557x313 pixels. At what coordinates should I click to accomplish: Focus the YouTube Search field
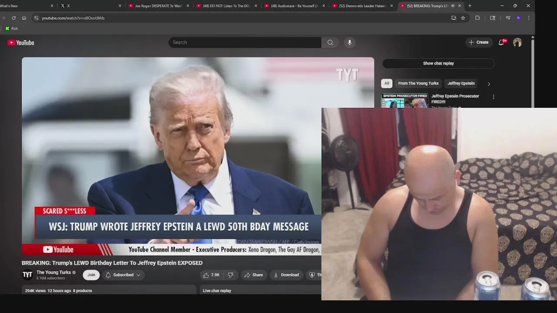click(x=245, y=42)
